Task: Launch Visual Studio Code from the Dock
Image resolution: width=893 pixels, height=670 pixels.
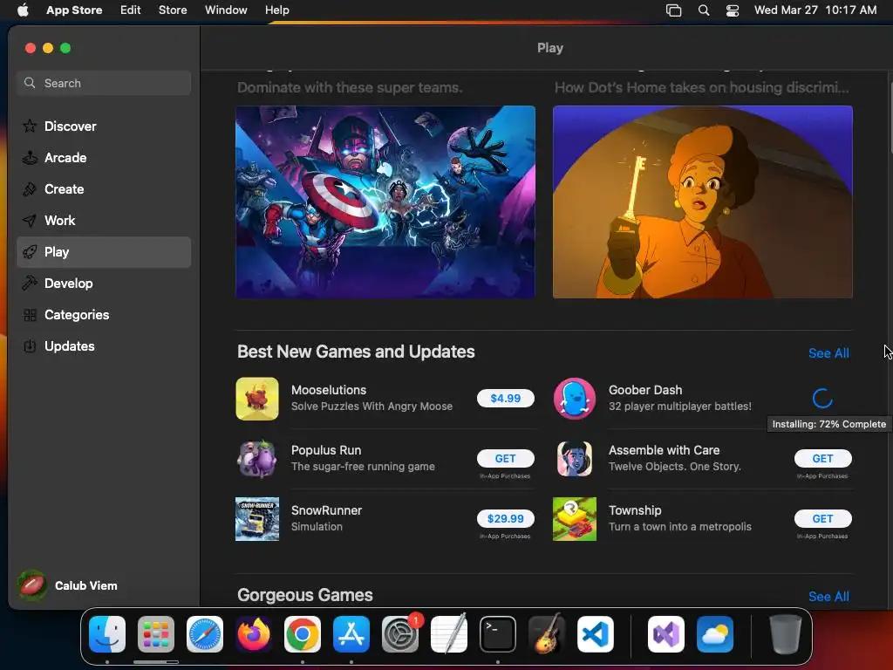Action: tap(596, 634)
